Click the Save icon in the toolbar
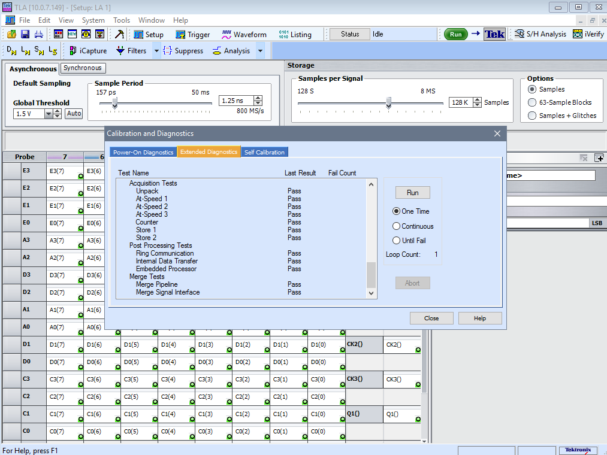Viewport: 607px width, 455px height. pos(25,34)
